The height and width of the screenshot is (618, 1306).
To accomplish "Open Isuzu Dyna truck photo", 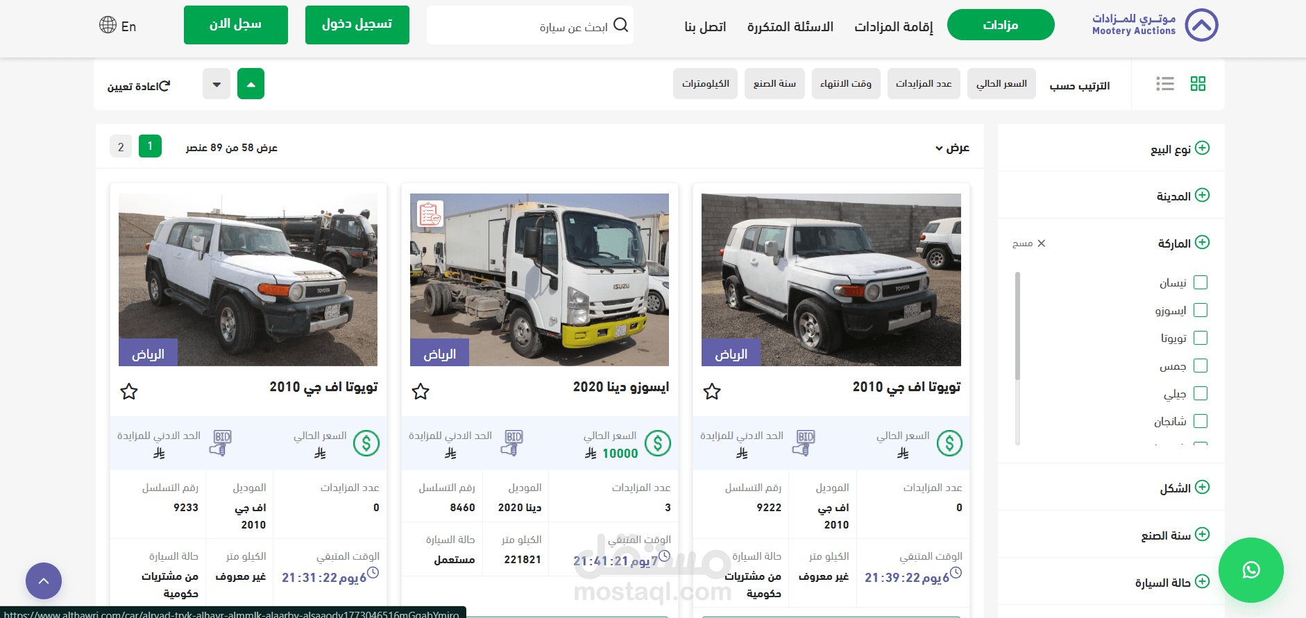I will pyautogui.click(x=539, y=280).
